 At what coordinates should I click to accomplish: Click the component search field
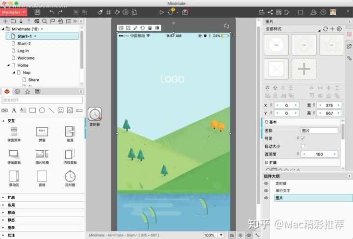coord(42,100)
